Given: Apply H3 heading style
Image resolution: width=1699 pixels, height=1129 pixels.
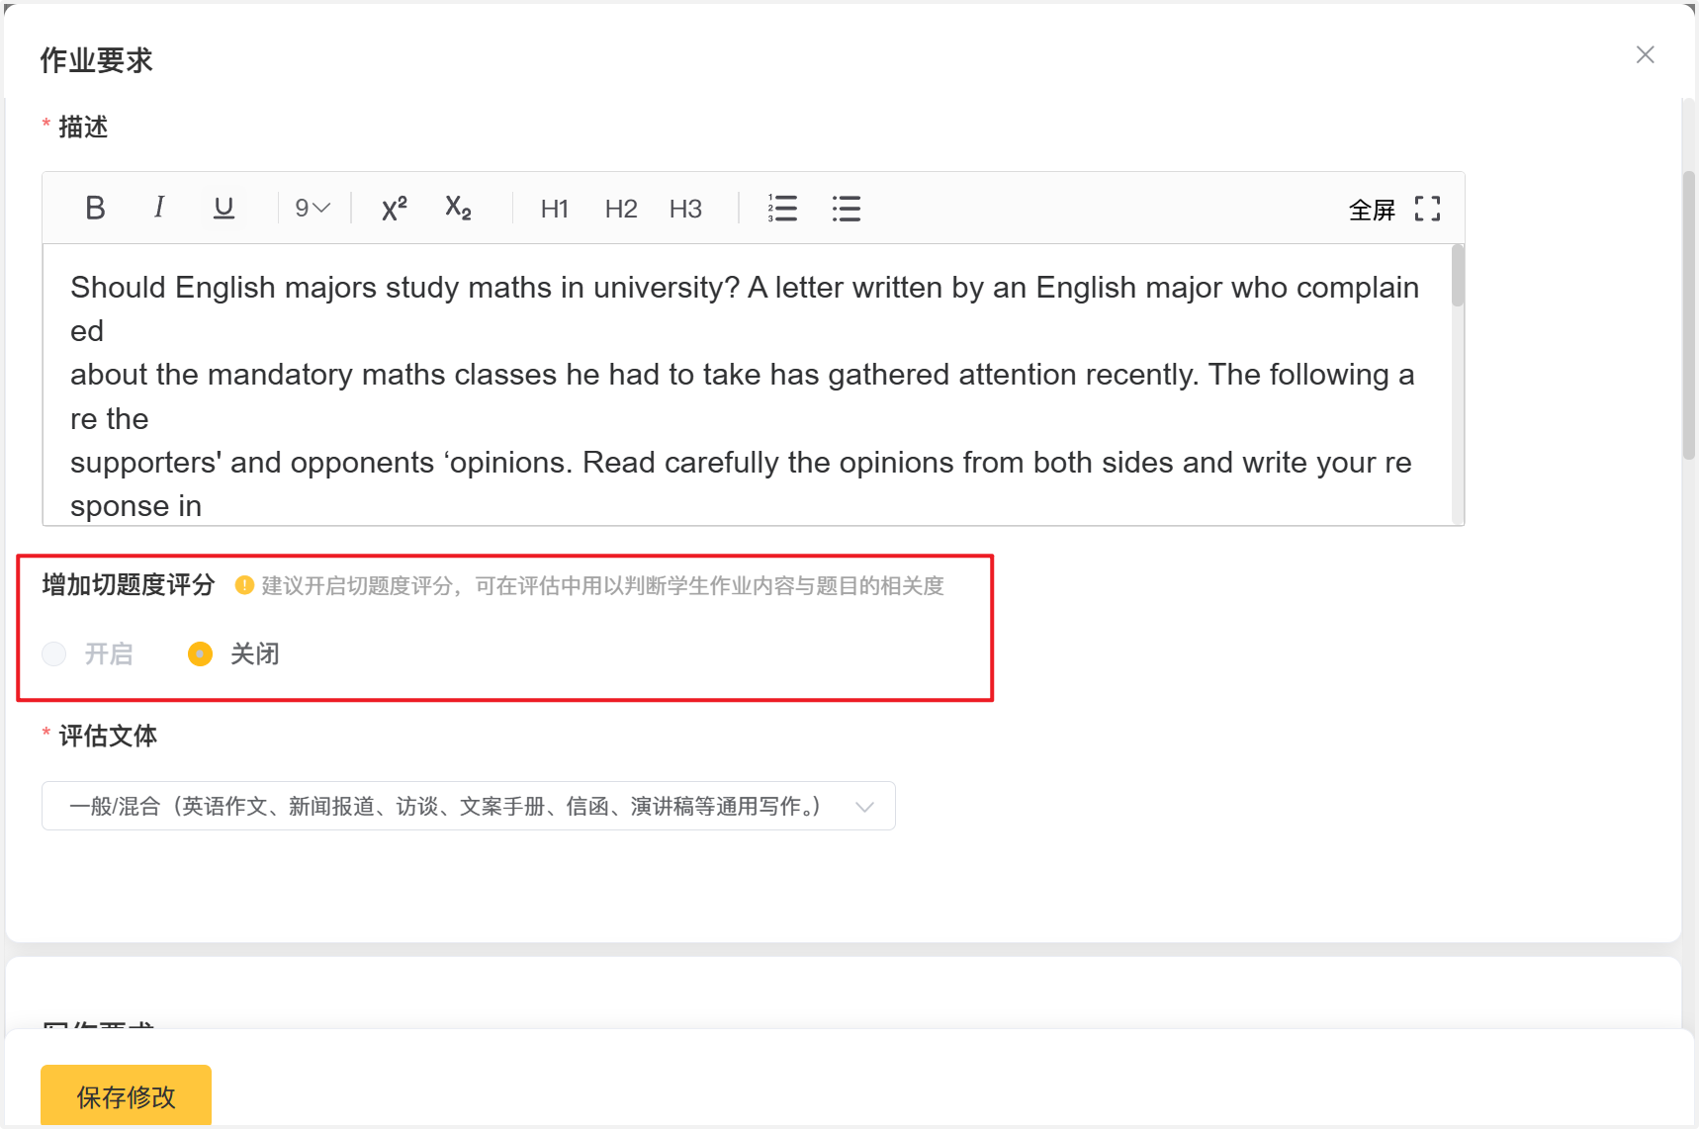Looking at the screenshot, I should tap(685, 209).
